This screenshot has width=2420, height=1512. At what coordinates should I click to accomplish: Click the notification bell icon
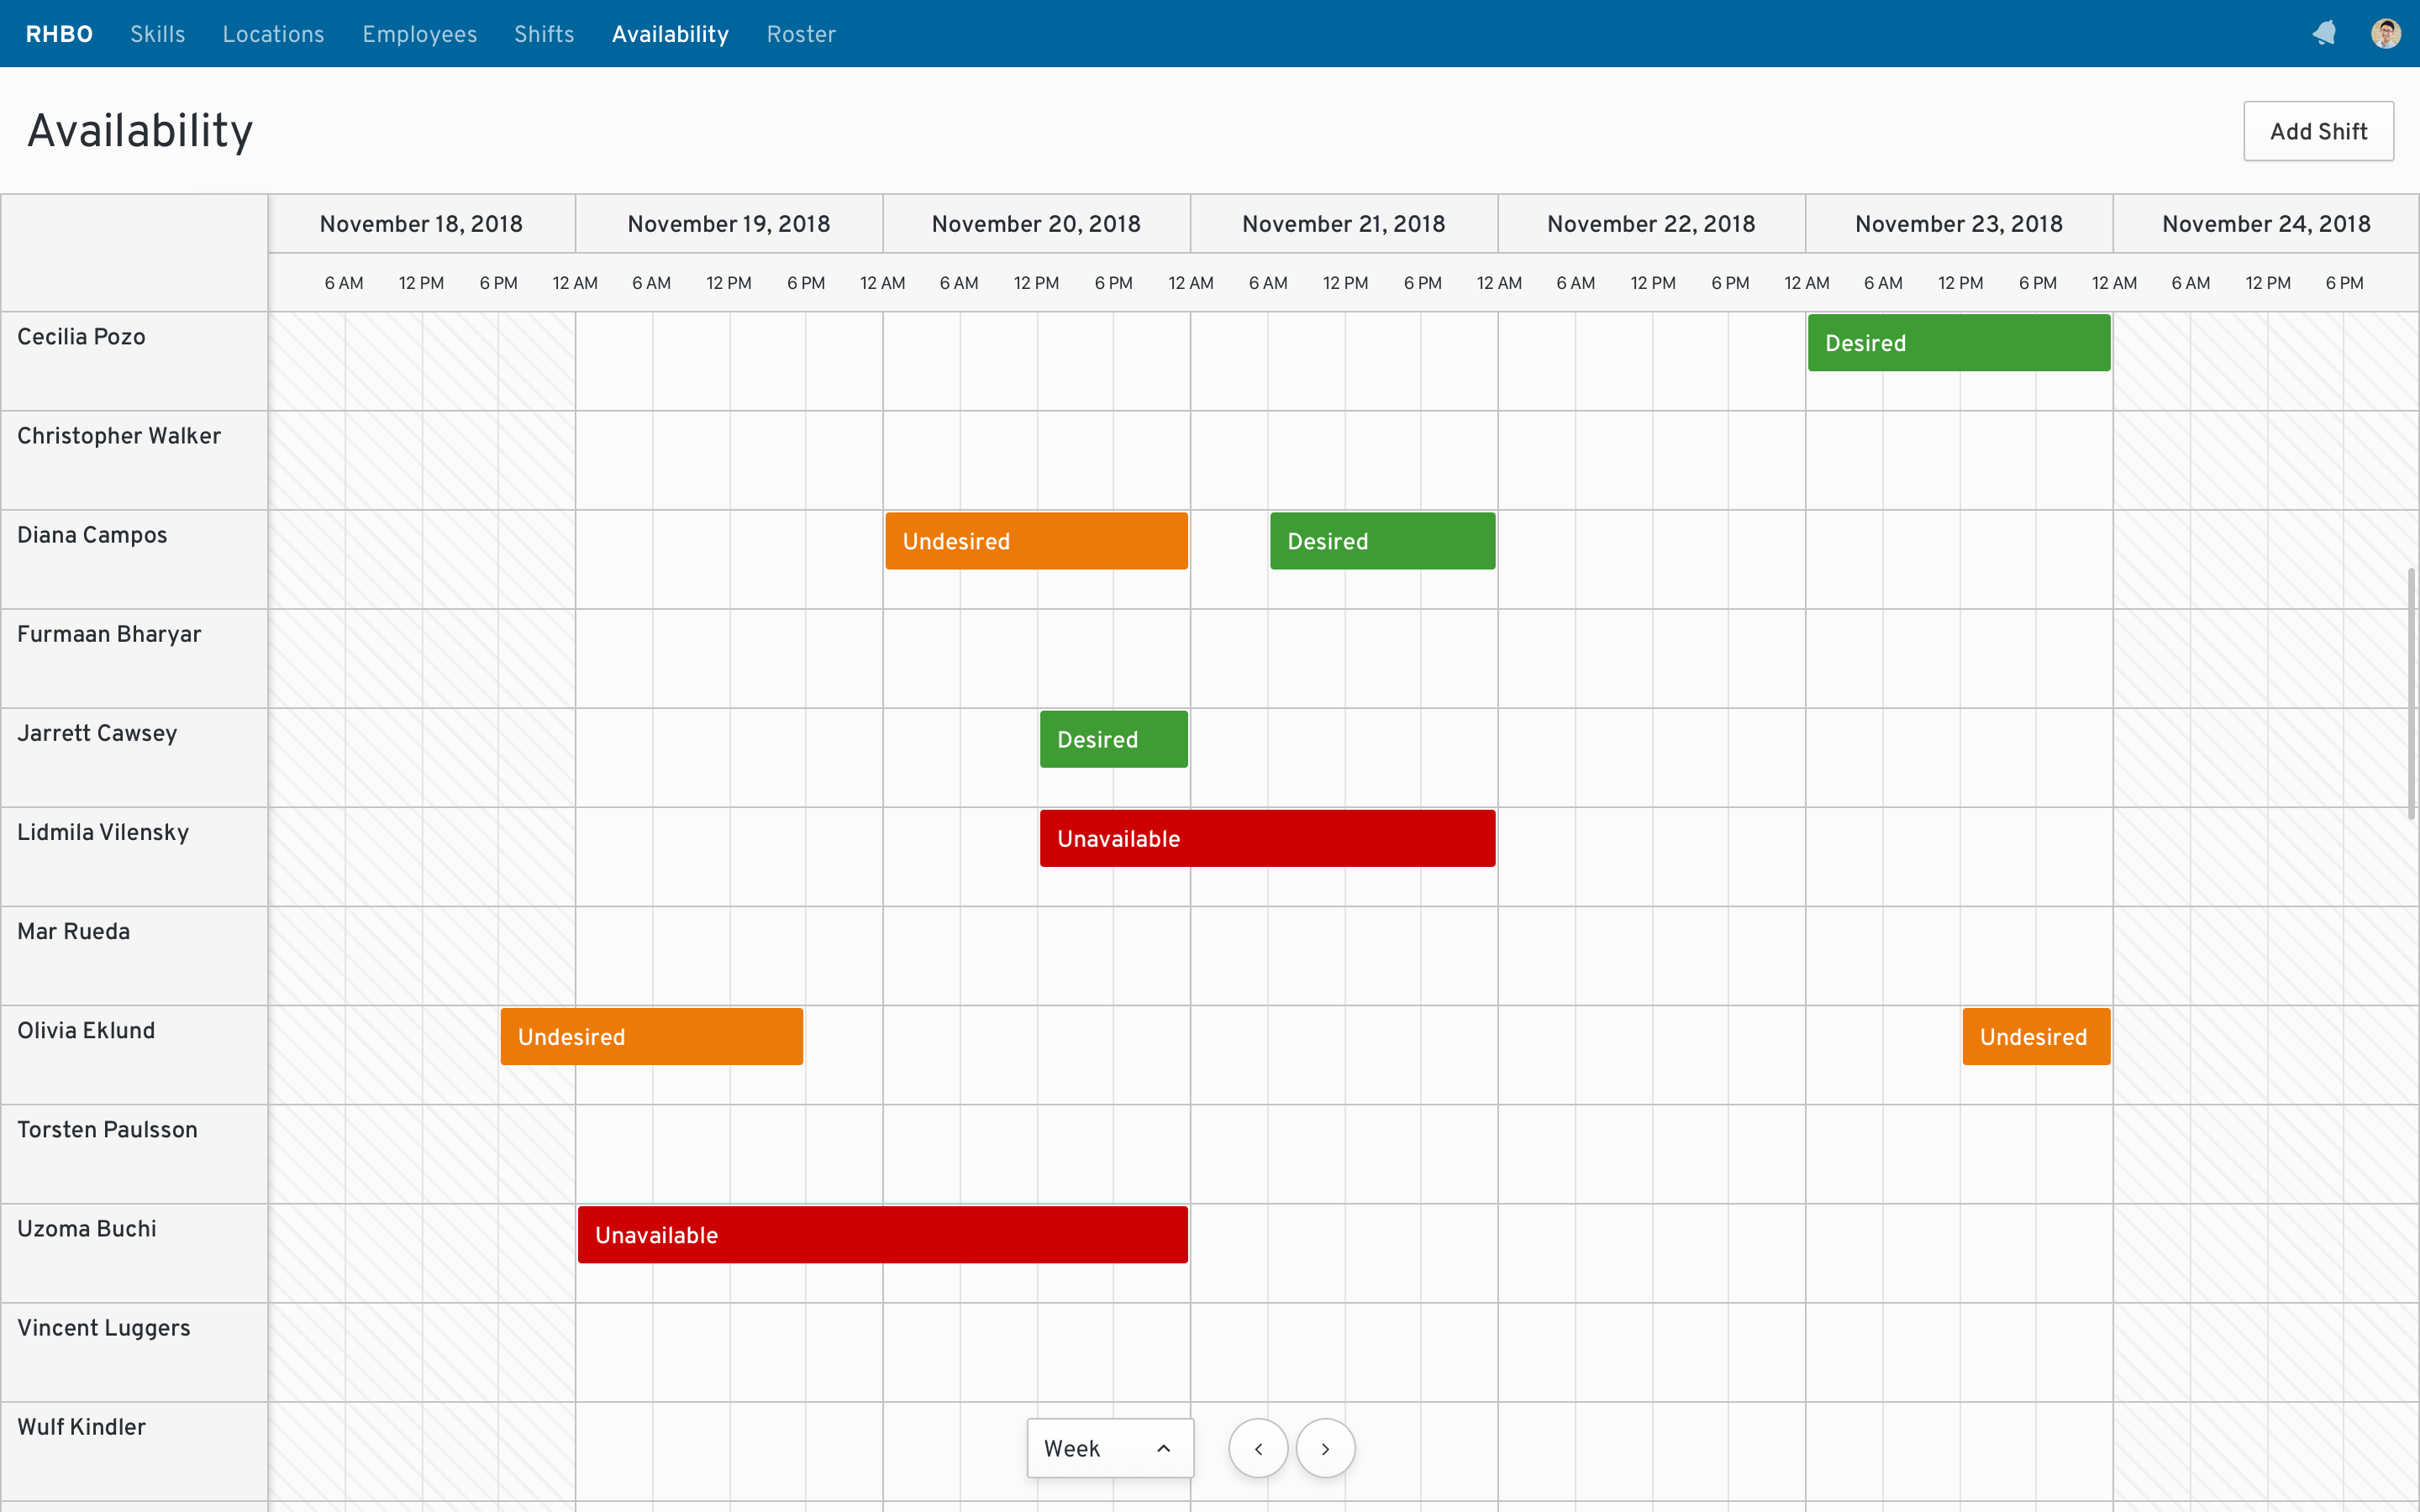pyautogui.click(x=2325, y=34)
